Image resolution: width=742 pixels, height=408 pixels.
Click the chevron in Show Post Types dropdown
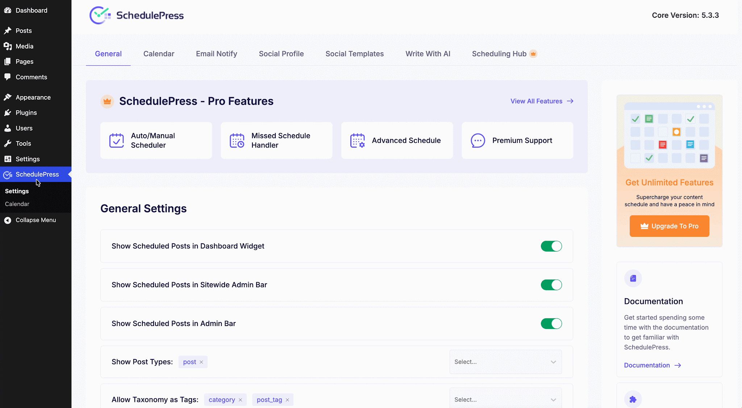pyautogui.click(x=553, y=362)
